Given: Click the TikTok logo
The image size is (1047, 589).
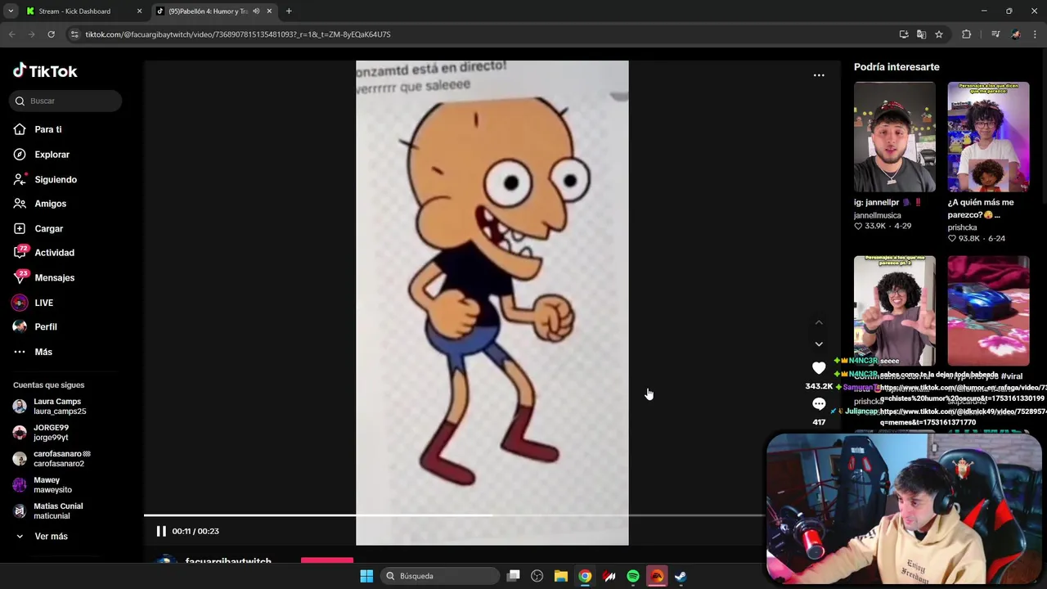Looking at the screenshot, I should pos(45,71).
